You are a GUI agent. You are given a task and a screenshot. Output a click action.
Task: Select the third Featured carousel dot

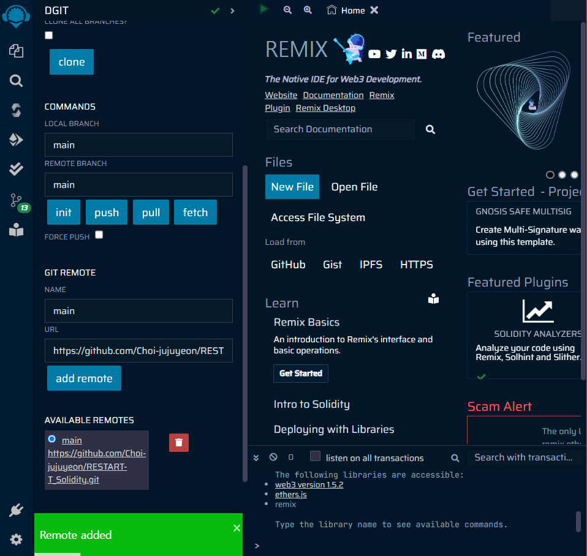click(574, 175)
